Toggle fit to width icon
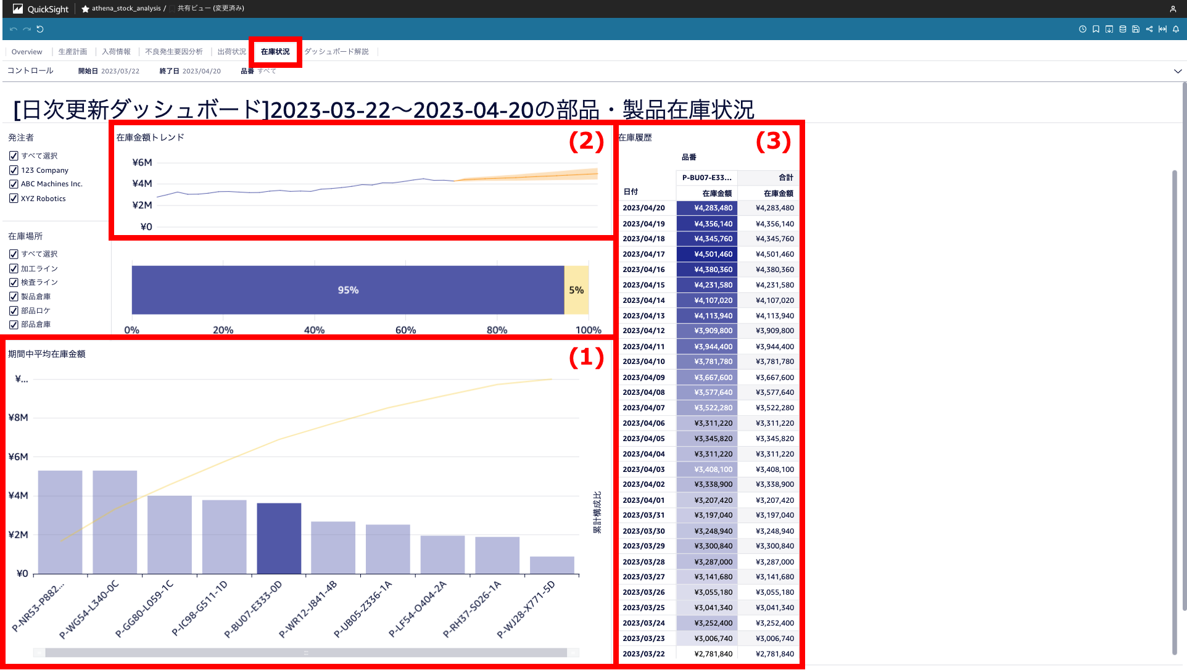The height and width of the screenshot is (670, 1187). click(x=1162, y=29)
